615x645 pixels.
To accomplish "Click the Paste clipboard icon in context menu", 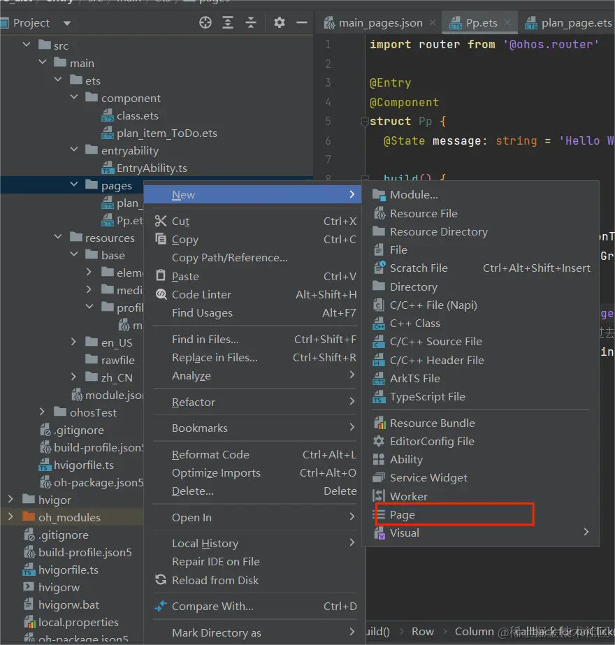I will (x=161, y=275).
